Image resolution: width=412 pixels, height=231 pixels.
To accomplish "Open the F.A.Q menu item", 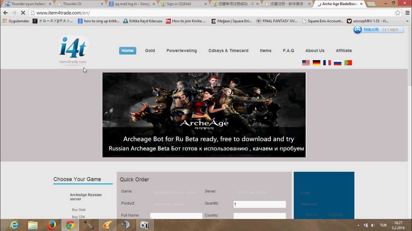I will 288,51.
